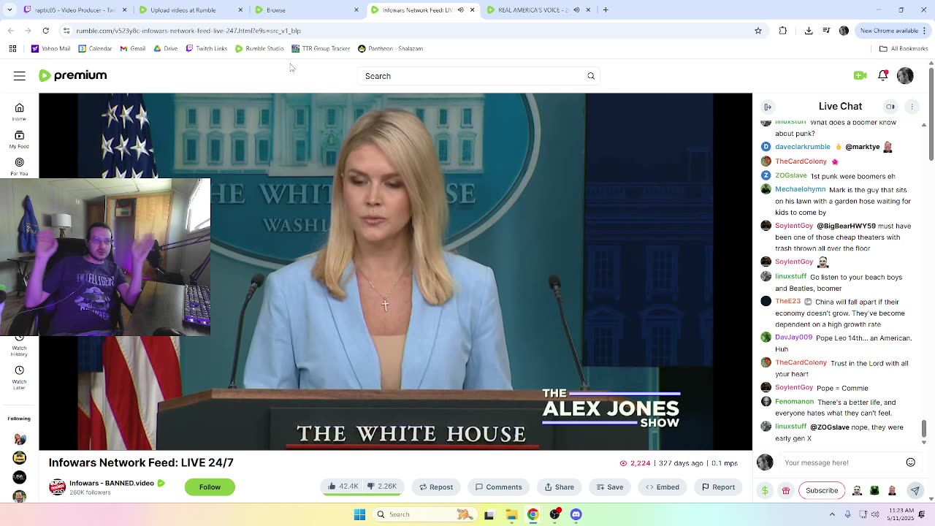Open the Windows Start menu

pos(359,514)
